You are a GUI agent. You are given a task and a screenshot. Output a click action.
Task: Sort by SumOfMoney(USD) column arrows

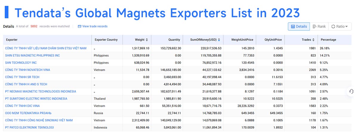point(219,40)
